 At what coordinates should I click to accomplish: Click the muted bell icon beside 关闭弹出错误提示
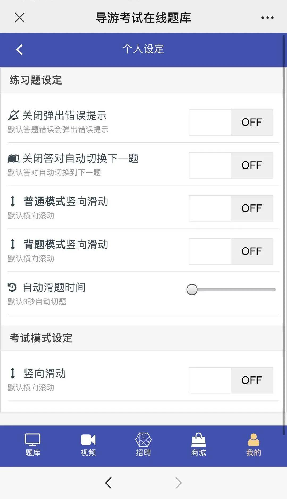tap(13, 115)
